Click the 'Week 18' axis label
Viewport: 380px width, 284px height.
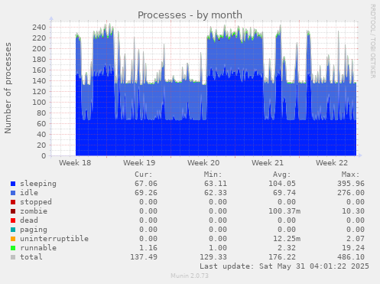[75, 163]
